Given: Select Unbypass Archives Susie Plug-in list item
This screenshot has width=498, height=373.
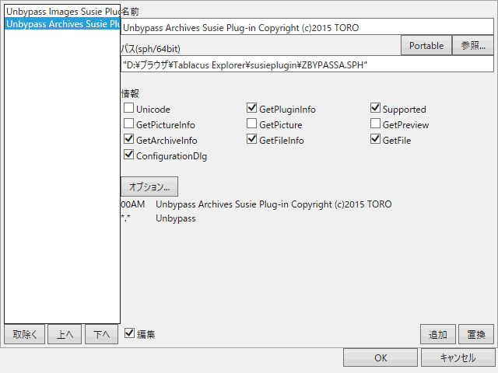Looking at the screenshot, I should pyautogui.click(x=62, y=24).
